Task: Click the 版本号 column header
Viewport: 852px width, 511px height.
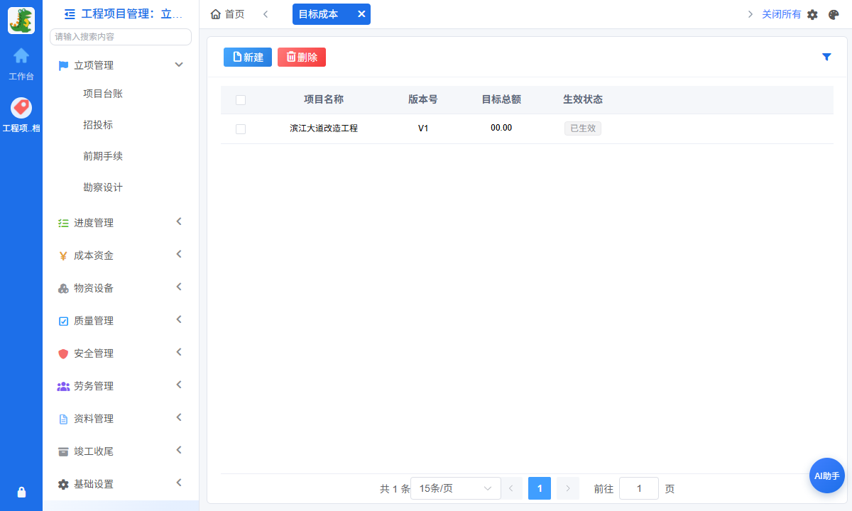Action: pos(423,99)
